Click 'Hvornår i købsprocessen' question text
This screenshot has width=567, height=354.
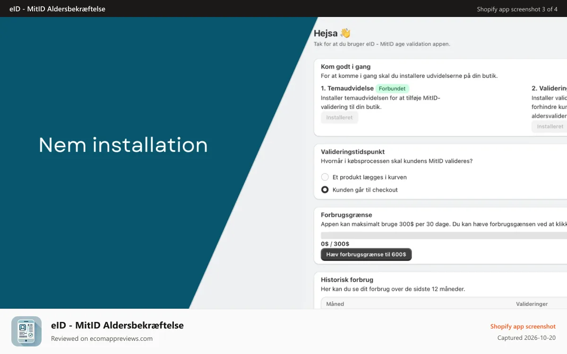(396, 161)
